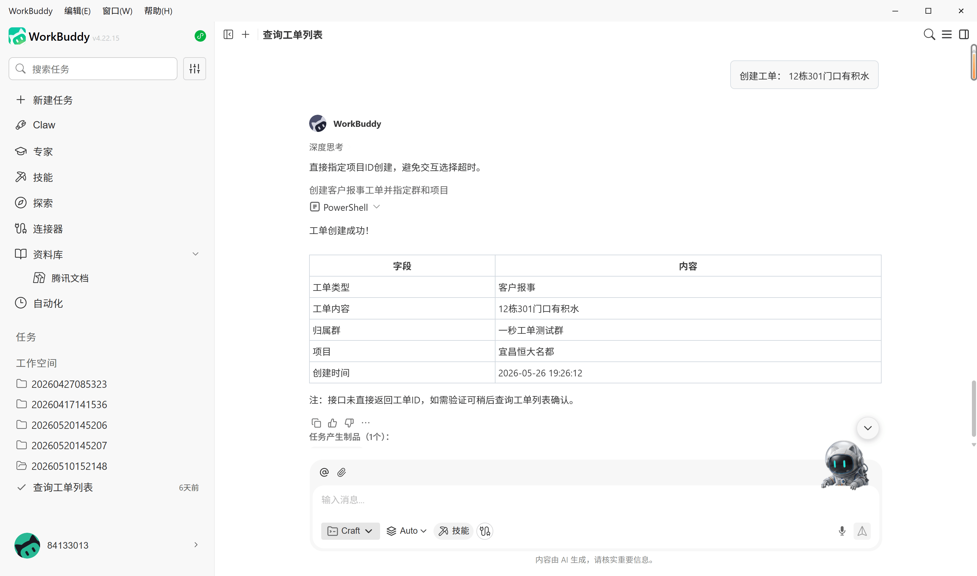Open the list menu icon in header
The width and height of the screenshot is (977, 576).
(x=947, y=35)
